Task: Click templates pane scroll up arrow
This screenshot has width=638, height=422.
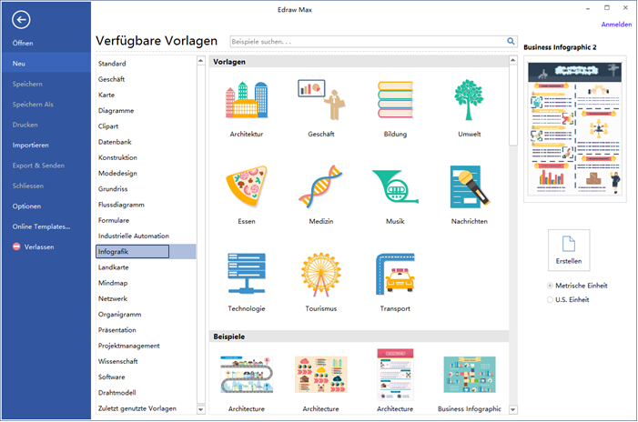Action: pos(513,61)
